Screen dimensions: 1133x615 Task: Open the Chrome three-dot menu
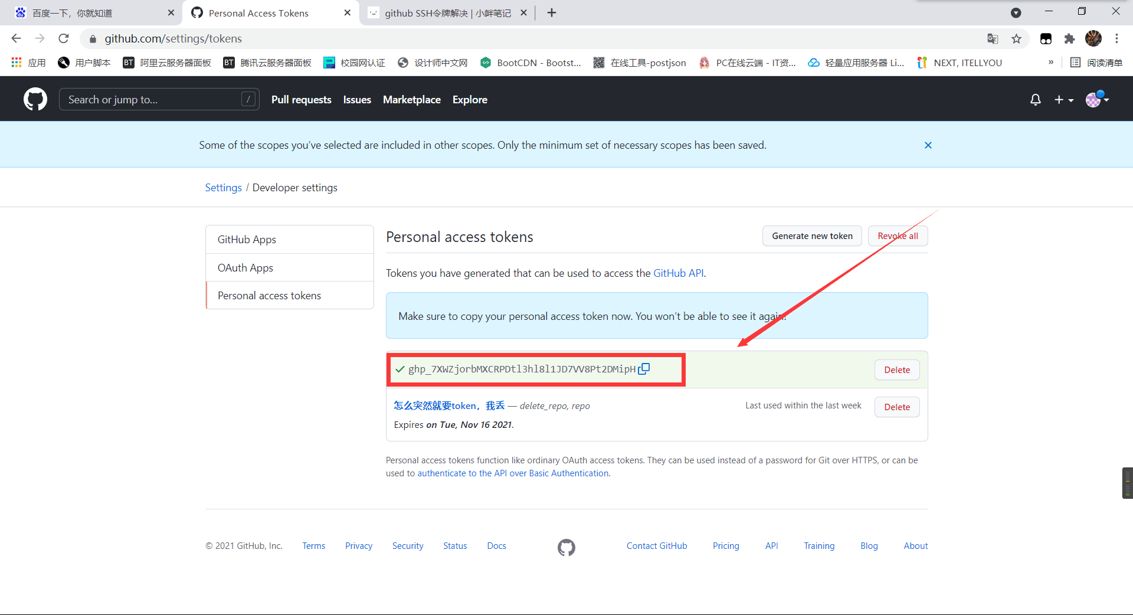point(1116,38)
